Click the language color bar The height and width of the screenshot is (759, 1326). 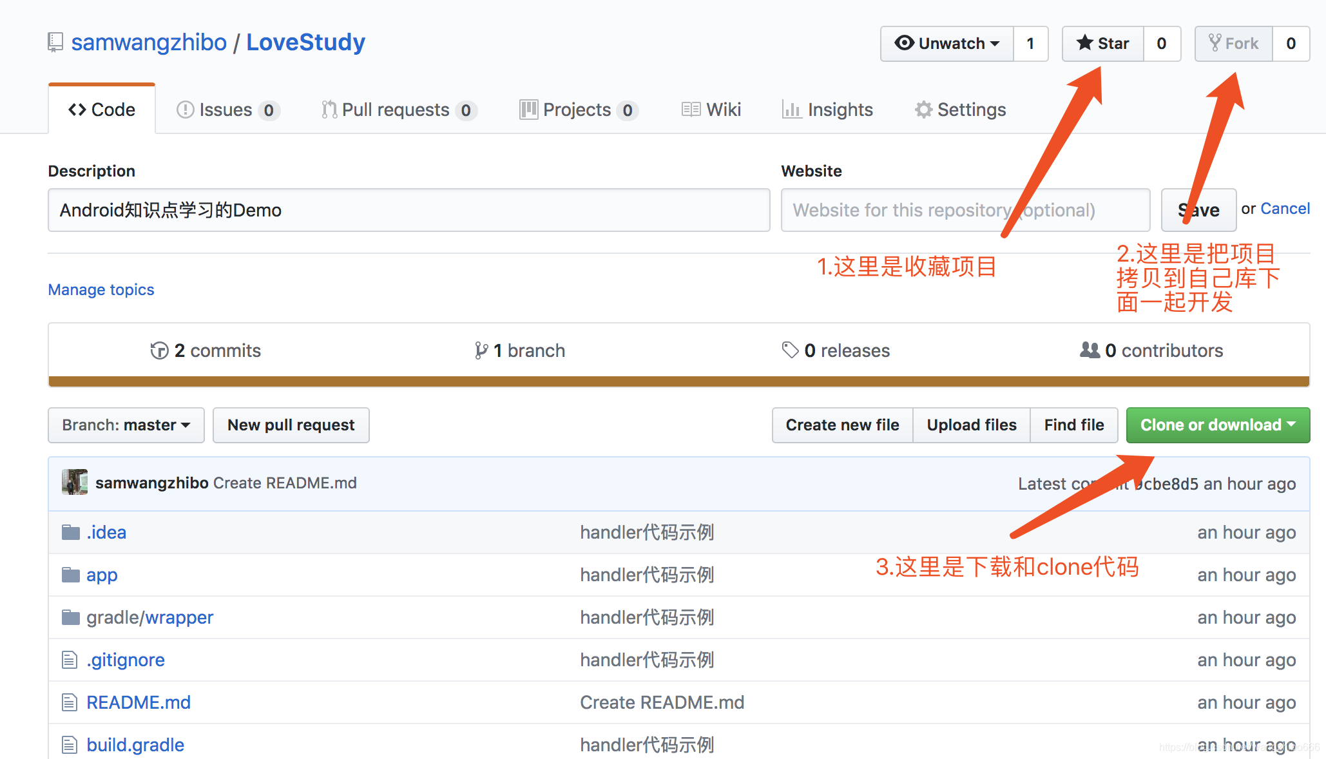click(x=679, y=381)
